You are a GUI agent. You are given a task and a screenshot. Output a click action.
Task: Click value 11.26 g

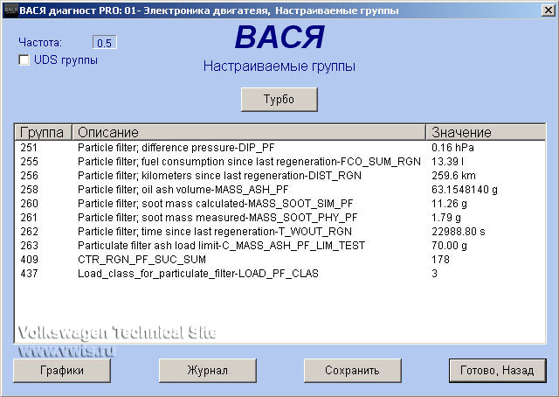449,204
